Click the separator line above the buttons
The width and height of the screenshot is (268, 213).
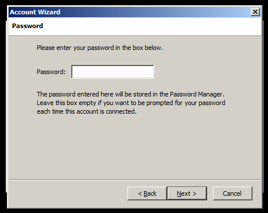(x=135, y=180)
